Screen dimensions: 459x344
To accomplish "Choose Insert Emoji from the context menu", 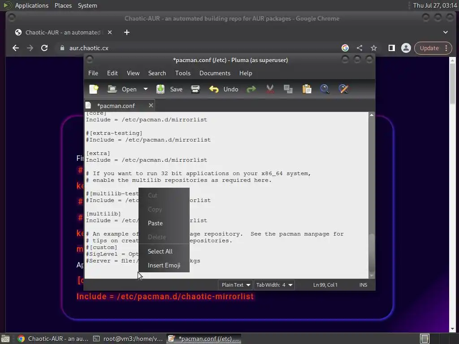I will click(x=164, y=265).
